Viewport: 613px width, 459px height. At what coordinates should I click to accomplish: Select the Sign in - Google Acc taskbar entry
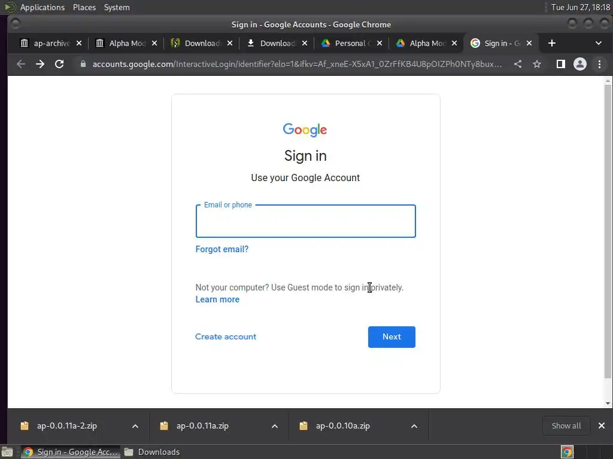tap(71, 452)
